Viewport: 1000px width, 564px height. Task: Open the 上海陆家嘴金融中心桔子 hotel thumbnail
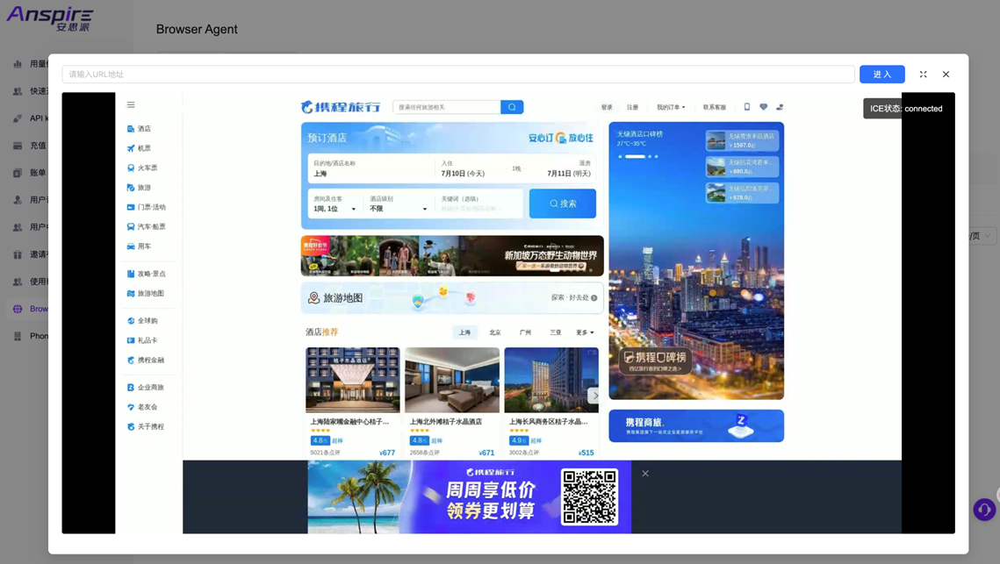pyautogui.click(x=352, y=380)
